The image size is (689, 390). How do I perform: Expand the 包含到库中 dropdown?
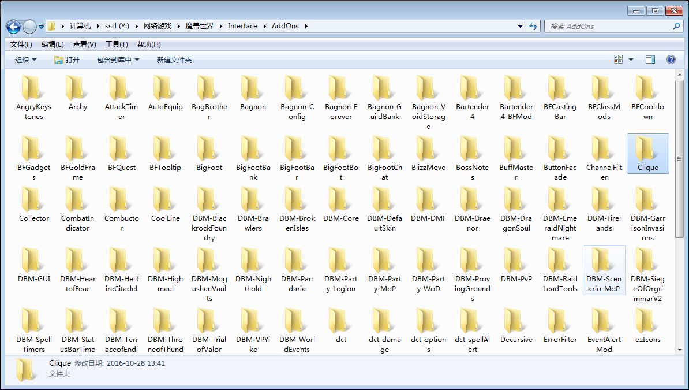[x=118, y=60]
